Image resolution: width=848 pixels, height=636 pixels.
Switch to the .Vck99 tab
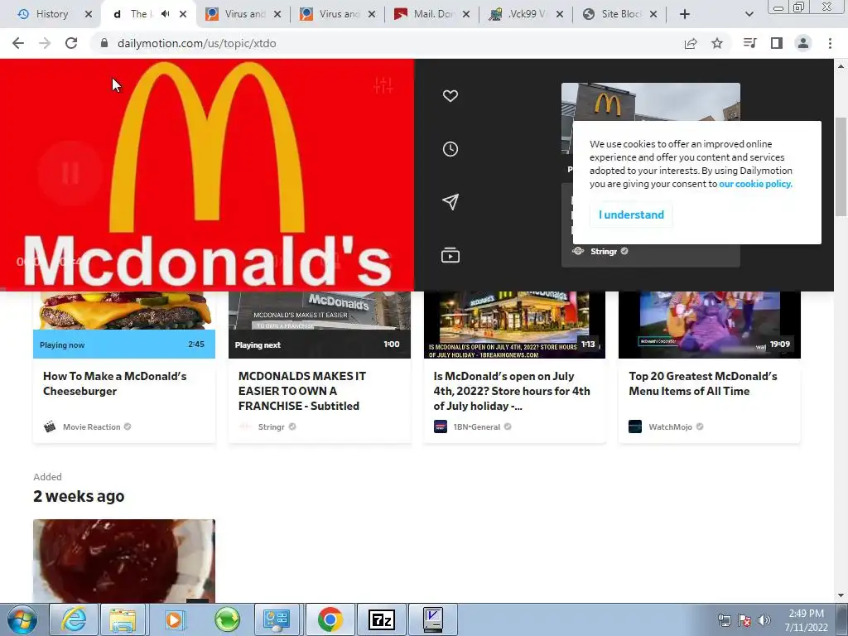coord(527,14)
